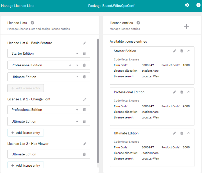The height and width of the screenshot is (173, 202).
Task: Edit License List 0 - Basic Feature name
Action: point(85,43)
